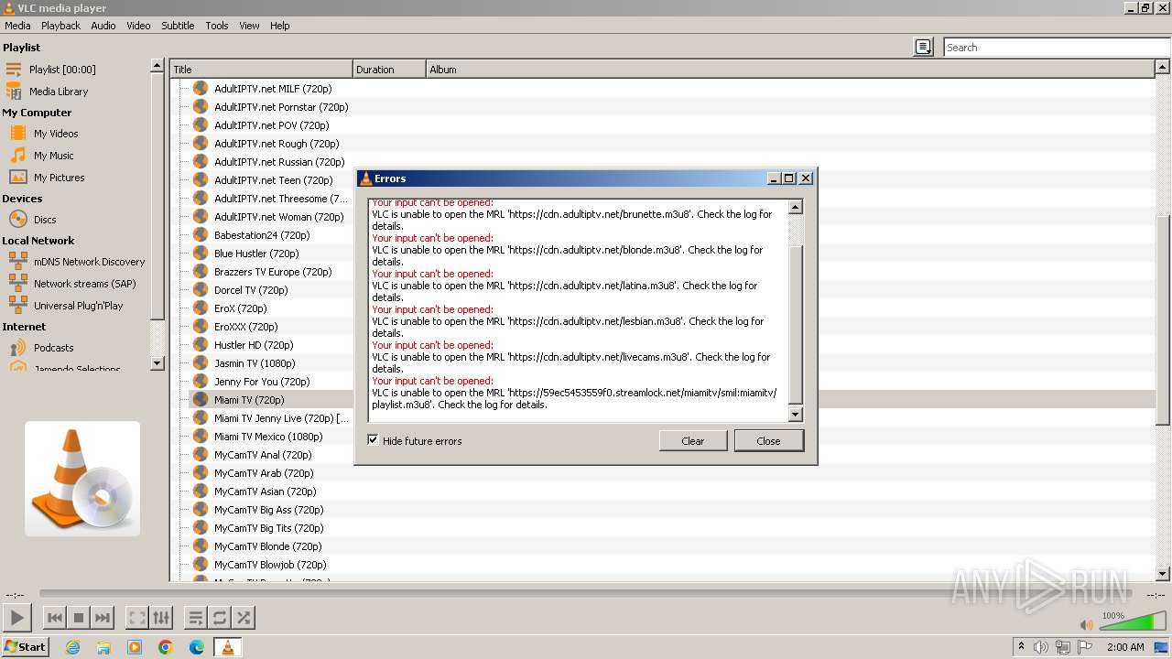This screenshot has width=1172, height=659.
Task: Click the playback seek bar
Action: point(586,594)
